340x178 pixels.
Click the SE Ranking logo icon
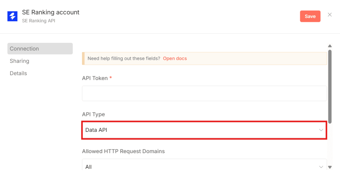(x=12, y=16)
